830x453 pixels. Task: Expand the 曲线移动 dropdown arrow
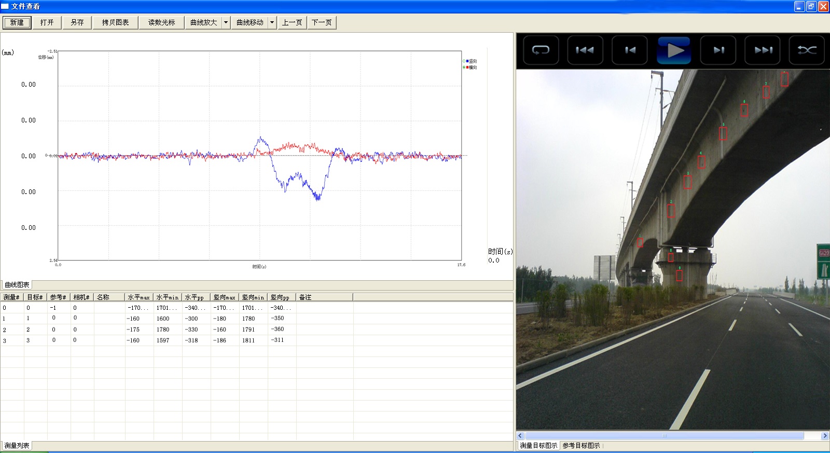click(x=272, y=22)
